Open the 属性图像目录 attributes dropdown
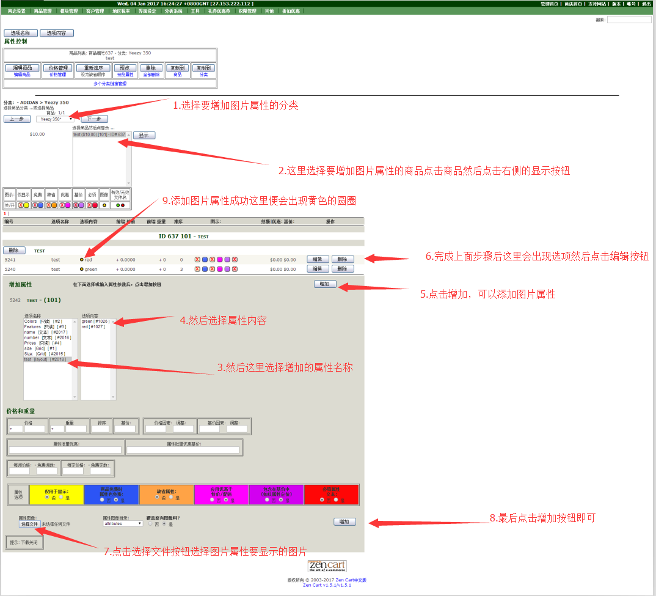This screenshot has width=656, height=596. (123, 524)
